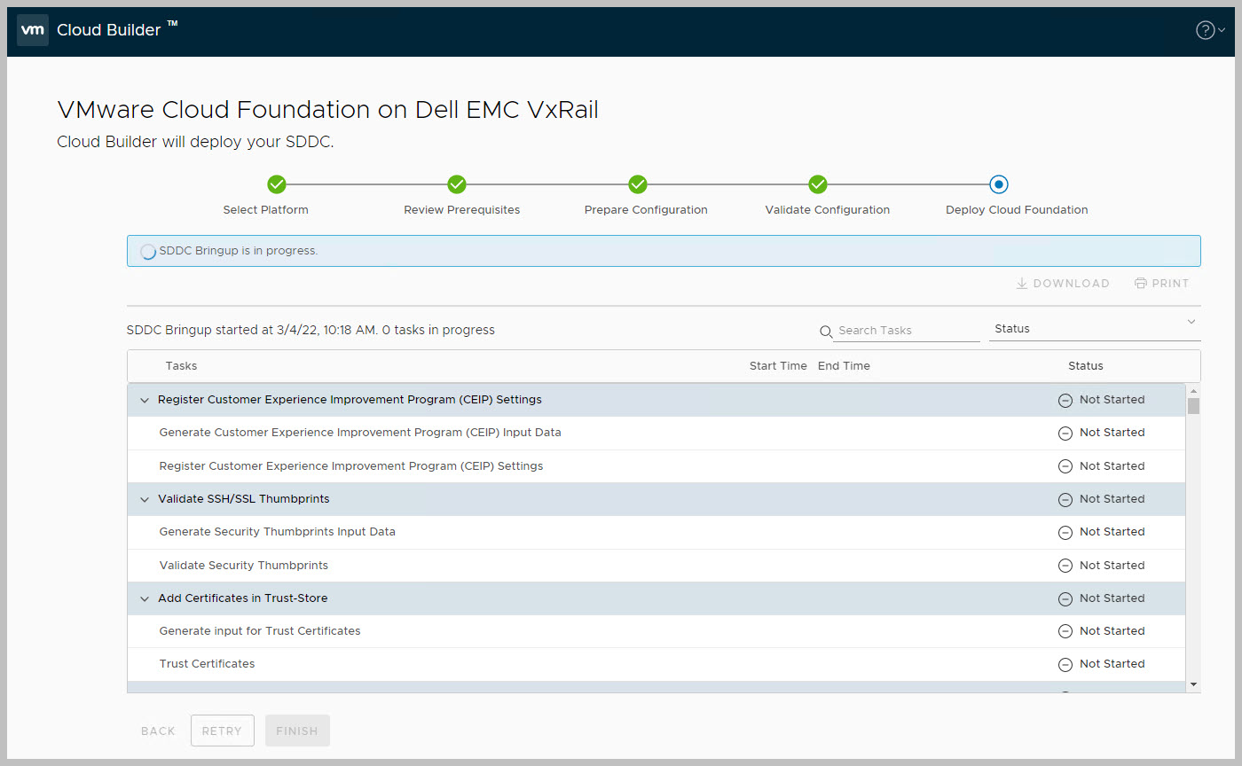
Task: Click the Deploy Cloud Foundation step circle
Action: [x=999, y=184]
